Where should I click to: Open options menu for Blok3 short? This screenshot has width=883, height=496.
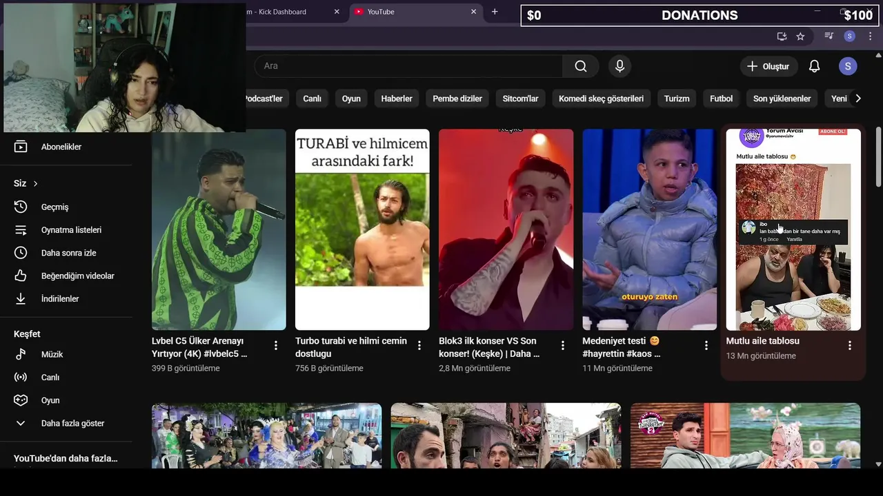563,345
